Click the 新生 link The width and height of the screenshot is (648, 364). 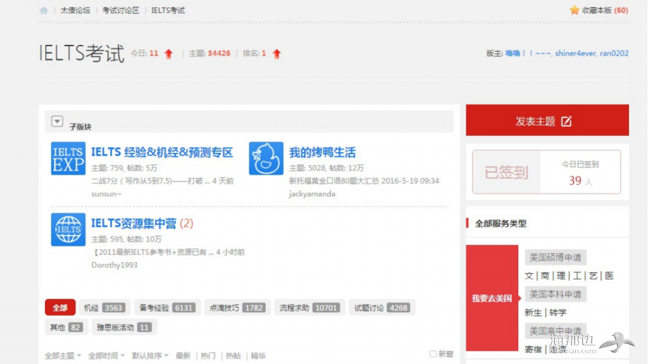click(x=533, y=312)
